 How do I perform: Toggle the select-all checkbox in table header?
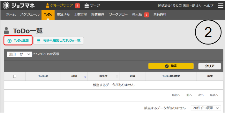click(x=15, y=76)
